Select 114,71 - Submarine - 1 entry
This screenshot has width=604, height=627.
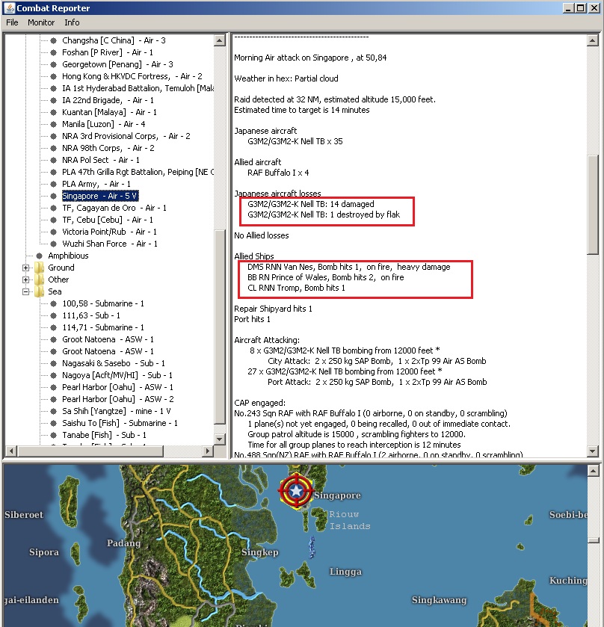pyautogui.click(x=103, y=327)
